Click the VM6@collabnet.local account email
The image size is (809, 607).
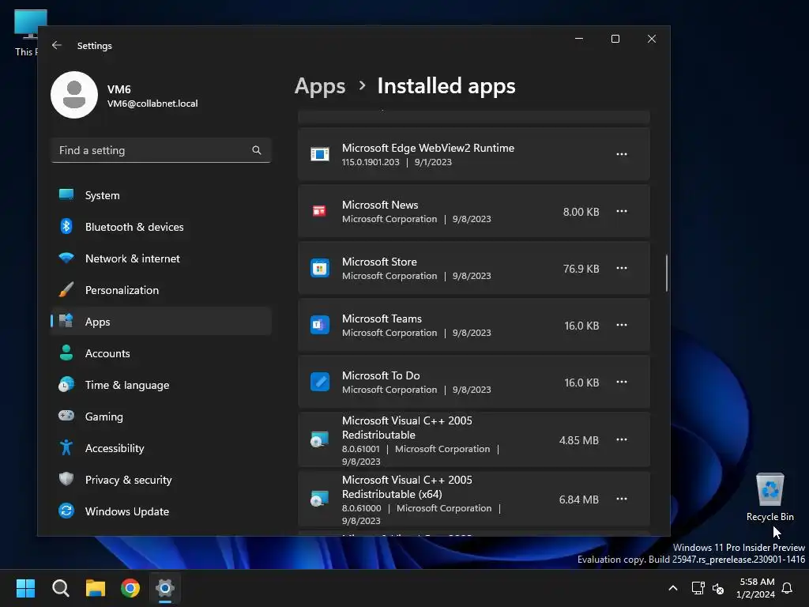pos(152,104)
